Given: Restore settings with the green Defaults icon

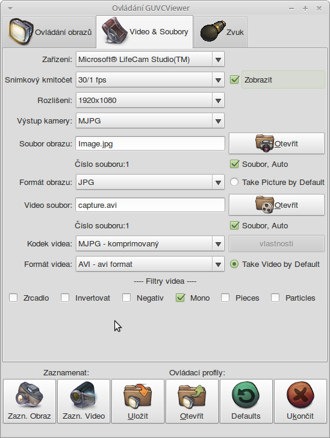Looking at the screenshot, I should (246, 396).
